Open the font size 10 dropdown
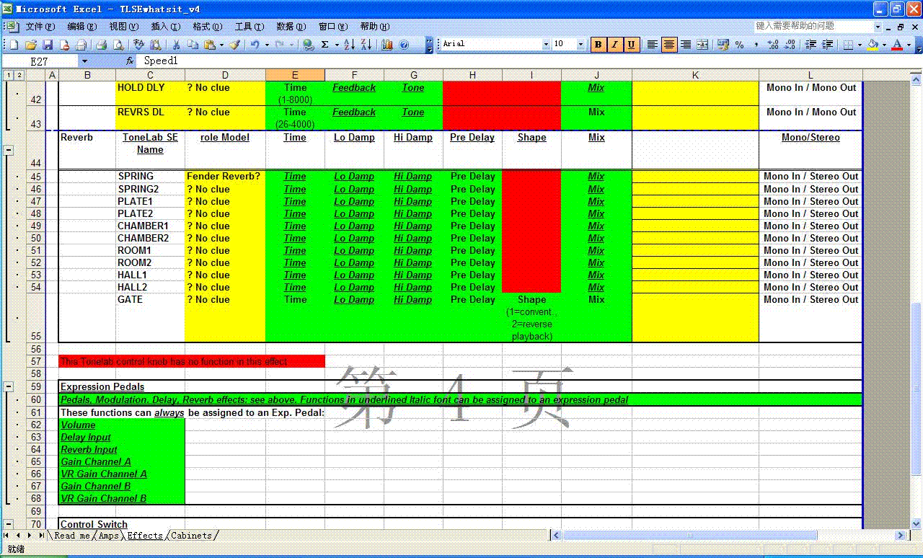The image size is (923, 558). click(x=581, y=45)
